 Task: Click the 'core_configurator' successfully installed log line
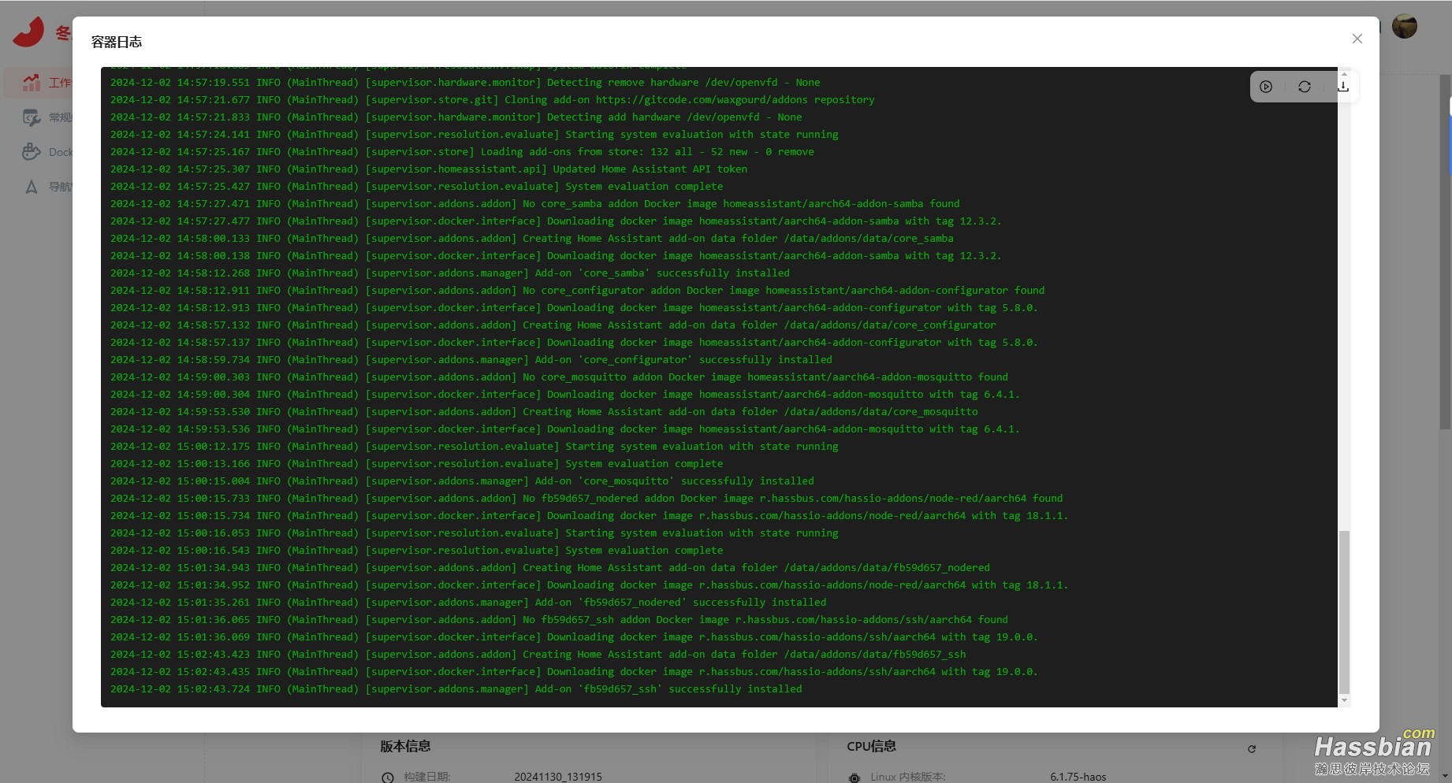[x=471, y=360]
